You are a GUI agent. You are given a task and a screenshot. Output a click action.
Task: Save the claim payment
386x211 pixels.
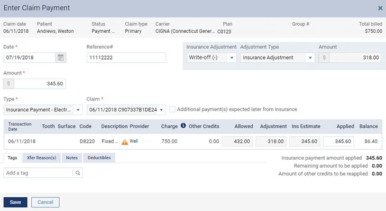15,202
